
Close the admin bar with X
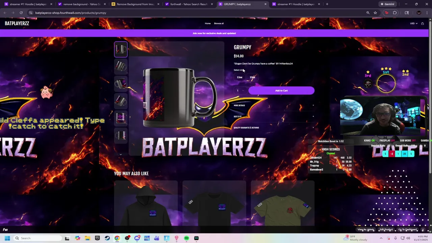(x=423, y=230)
